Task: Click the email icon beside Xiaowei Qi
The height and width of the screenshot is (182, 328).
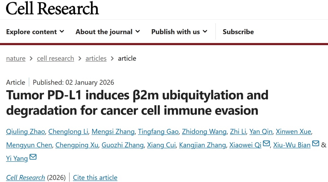Action: pyautogui.click(x=266, y=144)
